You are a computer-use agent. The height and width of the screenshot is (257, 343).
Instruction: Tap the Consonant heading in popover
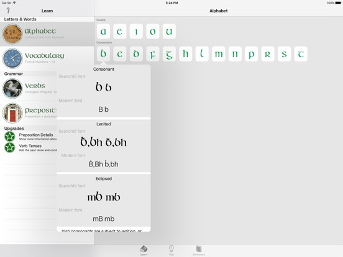pos(104,70)
